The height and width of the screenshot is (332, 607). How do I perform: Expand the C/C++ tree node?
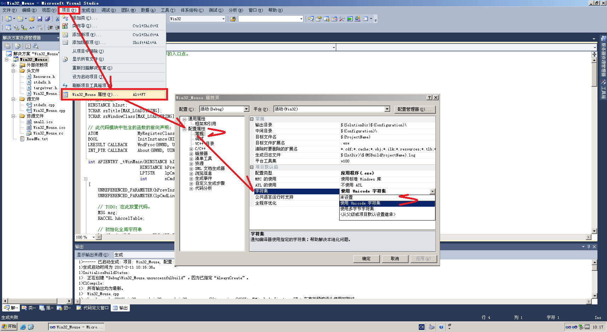point(191,149)
